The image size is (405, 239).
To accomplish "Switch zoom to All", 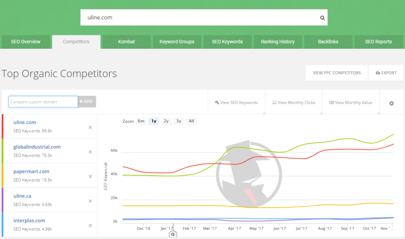I will pos(191,121).
